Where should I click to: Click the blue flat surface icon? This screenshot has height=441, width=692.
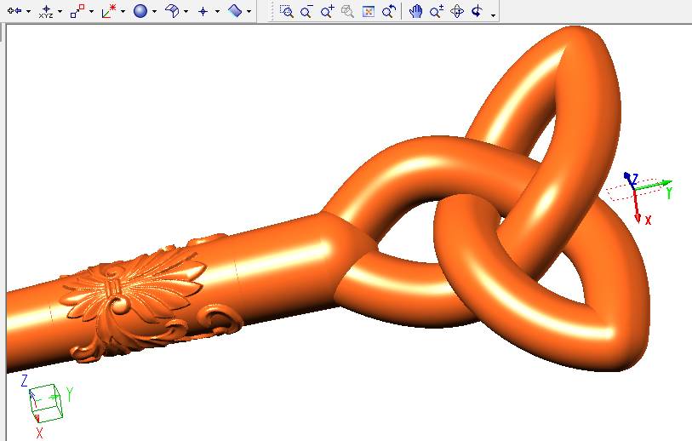pyautogui.click(x=235, y=10)
